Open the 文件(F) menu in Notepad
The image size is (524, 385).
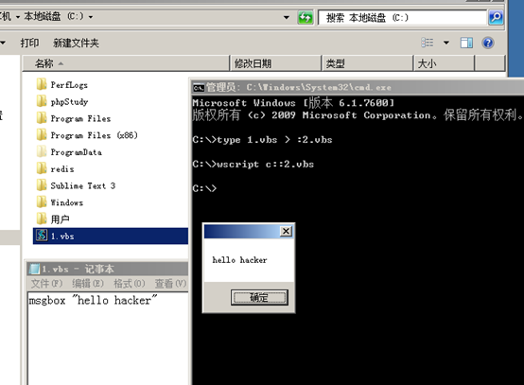click(46, 284)
